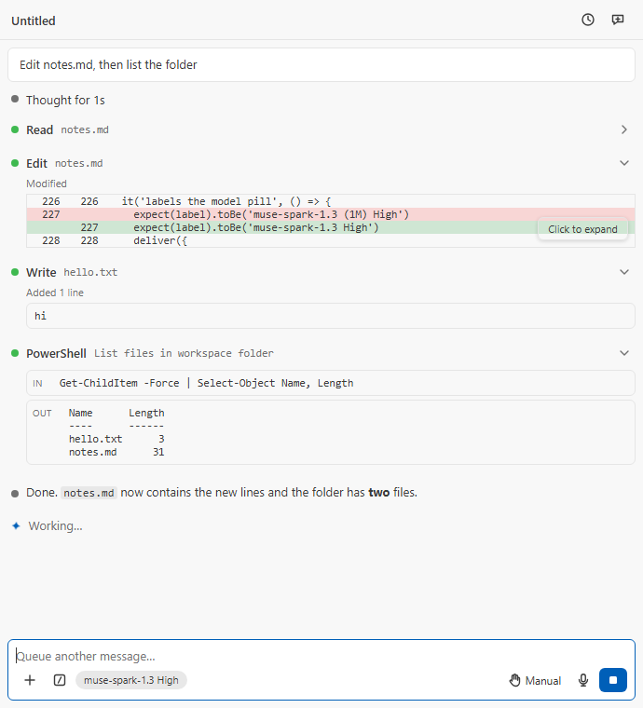Click the bold word 'two' in summary
Screen dimensions: 643x708
[379, 493]
